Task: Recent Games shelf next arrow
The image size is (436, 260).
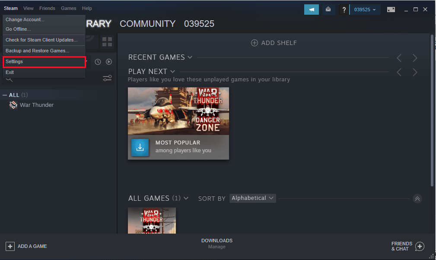Action: click(415, 58)
